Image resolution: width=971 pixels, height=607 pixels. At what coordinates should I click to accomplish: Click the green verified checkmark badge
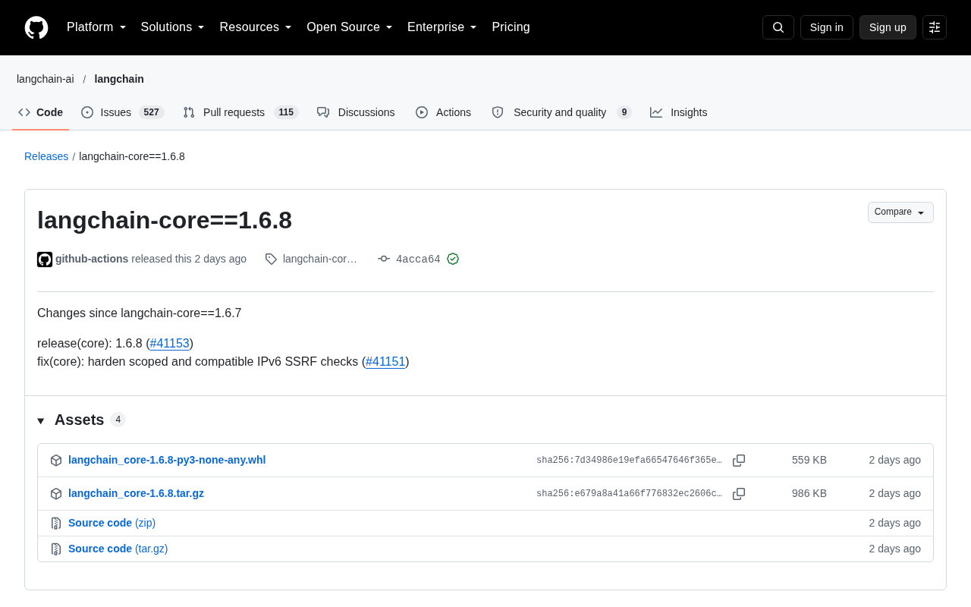pos(453,259)
